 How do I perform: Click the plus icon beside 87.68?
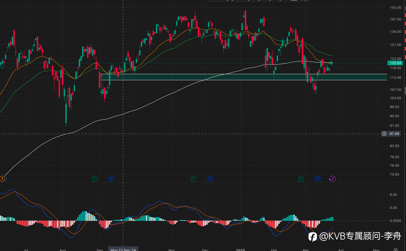[384, 134]
